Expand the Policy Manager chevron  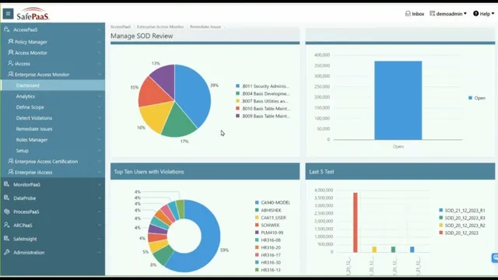coord(99,42)
